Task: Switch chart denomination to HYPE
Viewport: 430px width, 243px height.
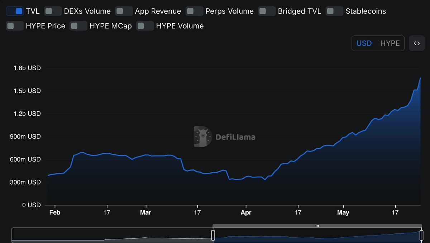Action: tap(390, 43)
